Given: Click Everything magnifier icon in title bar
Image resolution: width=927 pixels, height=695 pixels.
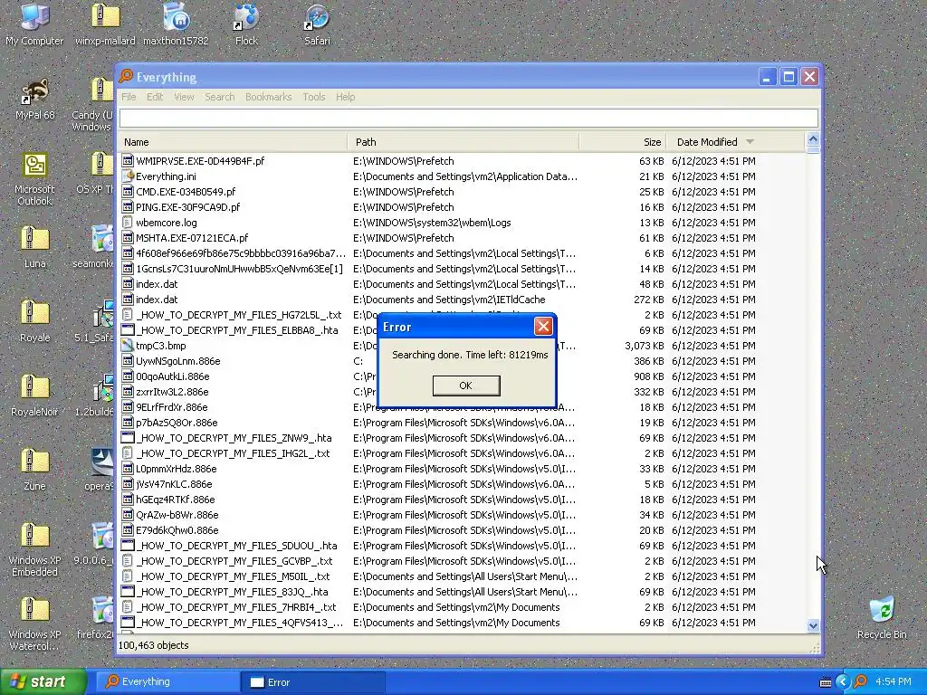Looking at the screenshot, I should click(x=126, y=76).
